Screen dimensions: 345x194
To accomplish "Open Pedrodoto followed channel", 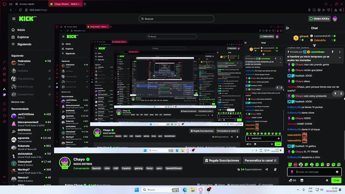I will (31, 63).
